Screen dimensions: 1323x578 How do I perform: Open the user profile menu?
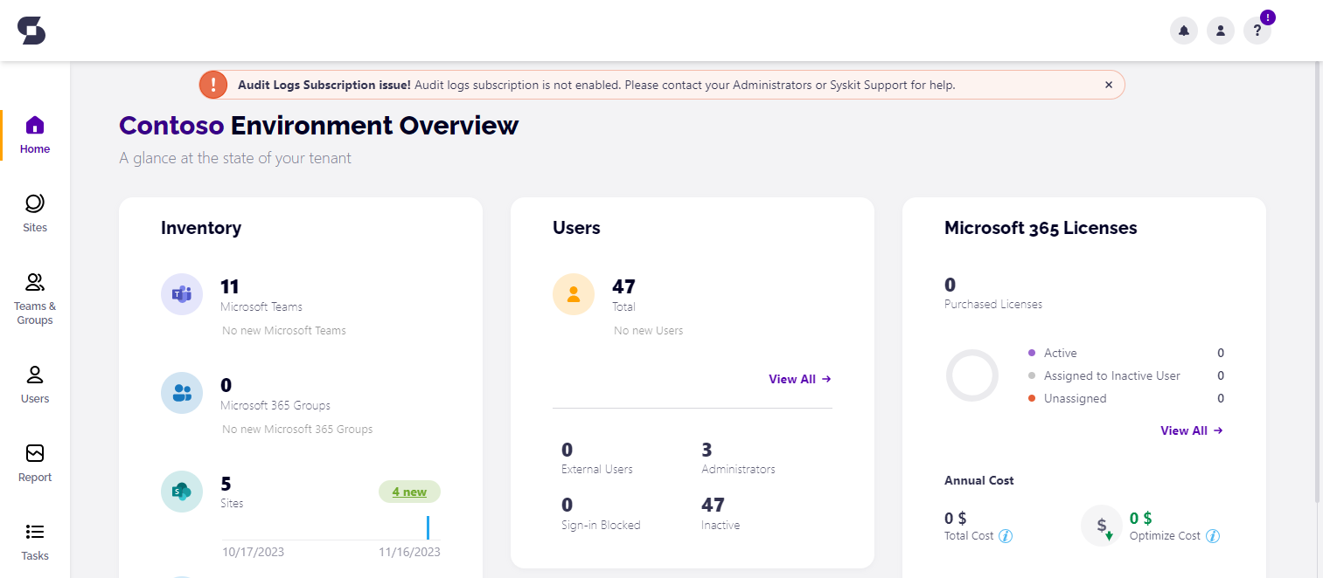[x=1220, y=30]
